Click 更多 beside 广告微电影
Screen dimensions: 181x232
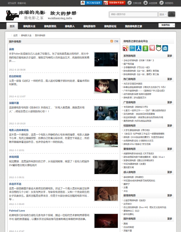tap(170, 102)
